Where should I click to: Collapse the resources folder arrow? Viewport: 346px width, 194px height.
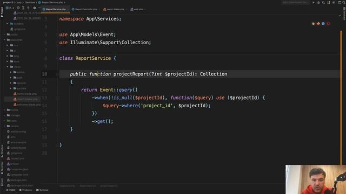[4, 40]
